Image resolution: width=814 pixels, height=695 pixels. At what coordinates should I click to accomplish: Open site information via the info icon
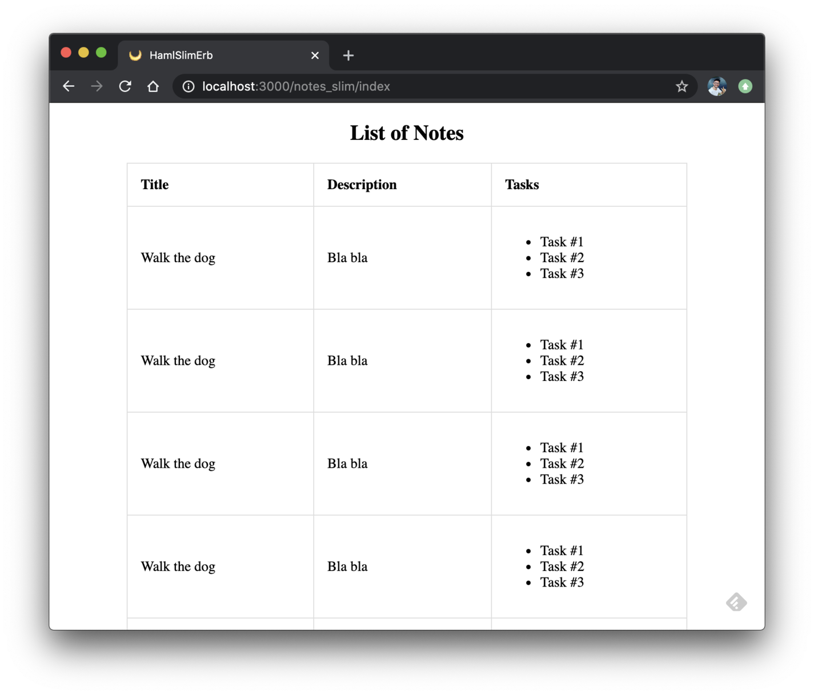[x=188, y=86]
